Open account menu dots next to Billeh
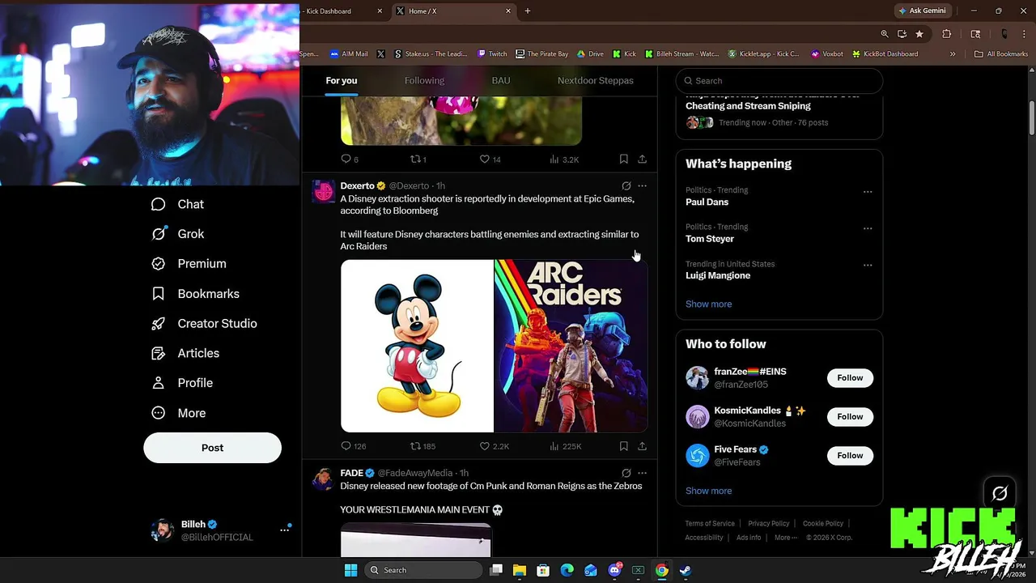This screenshot has width=1036, height=583. click(284, 530)
